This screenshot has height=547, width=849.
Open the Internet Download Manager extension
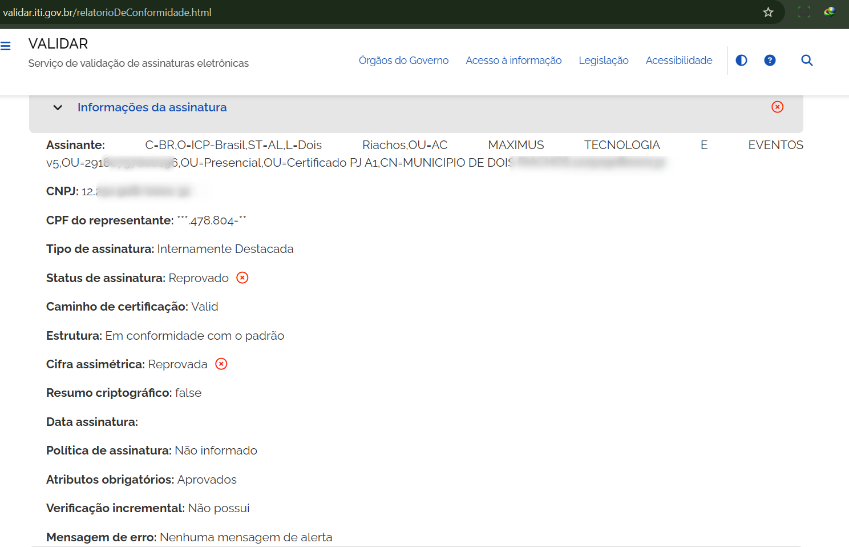tap(830, 12)
